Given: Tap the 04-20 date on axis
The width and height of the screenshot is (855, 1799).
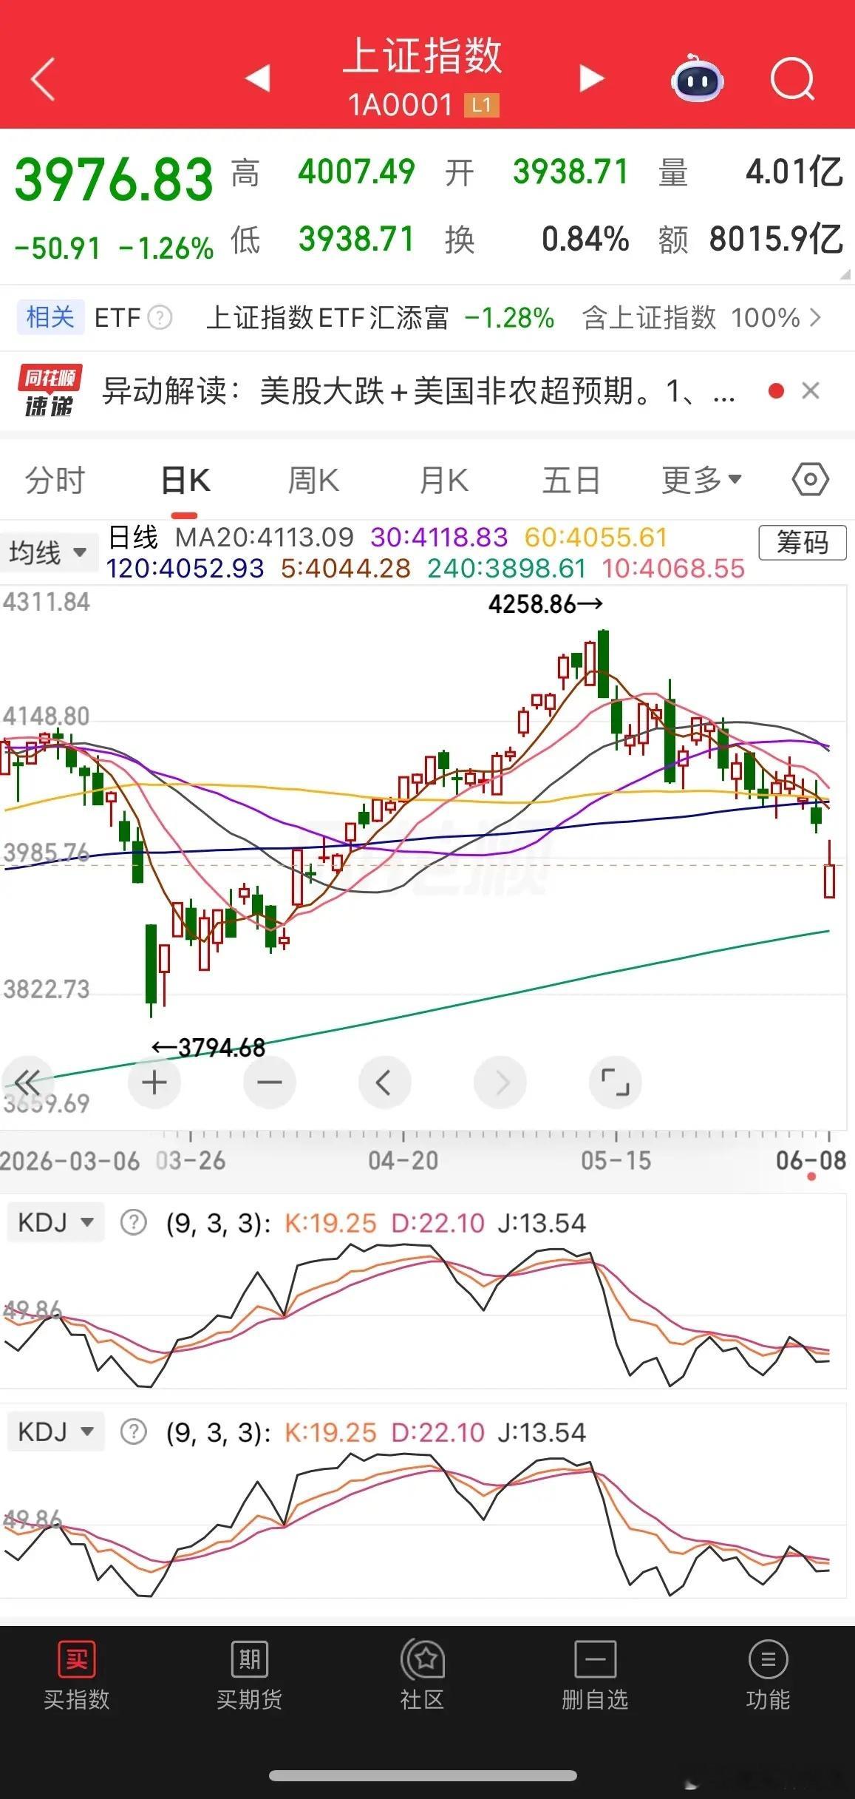Looking at the screenshot, I should 403,1160.
